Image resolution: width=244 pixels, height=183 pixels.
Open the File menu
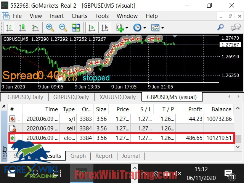(17, 16)
